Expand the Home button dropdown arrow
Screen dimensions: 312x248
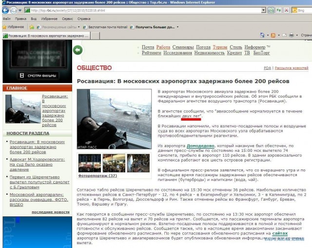pos(268,35)
